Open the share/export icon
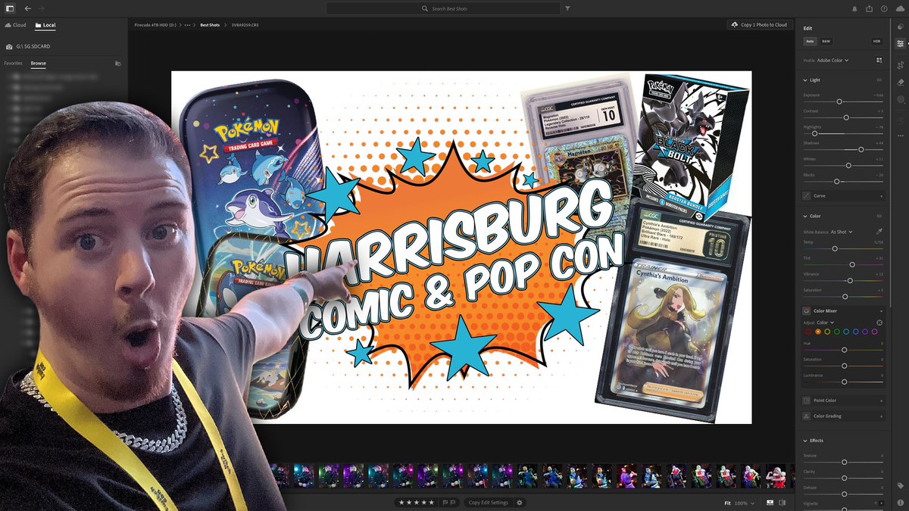The height and width of the screenshot is (511, 909). [870, 8]
